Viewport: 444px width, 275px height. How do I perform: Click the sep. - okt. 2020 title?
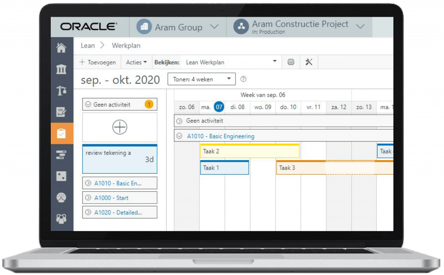pyautogui.click(x=121, y=80)
